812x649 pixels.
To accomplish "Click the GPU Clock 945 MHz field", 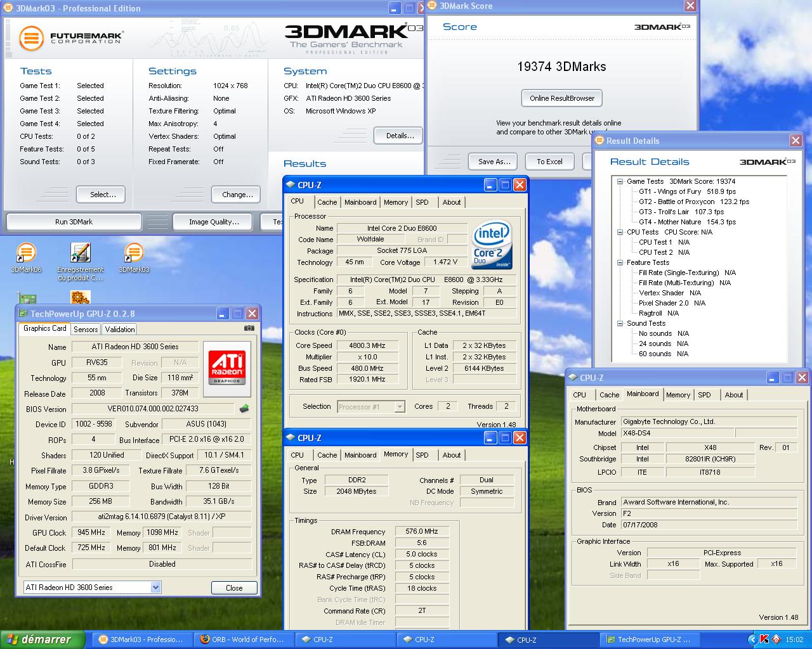I will click(x=91, y=533).
